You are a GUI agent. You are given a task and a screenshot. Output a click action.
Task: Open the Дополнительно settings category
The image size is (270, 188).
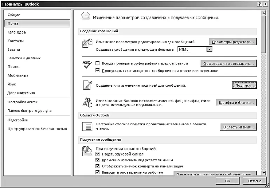37,93
